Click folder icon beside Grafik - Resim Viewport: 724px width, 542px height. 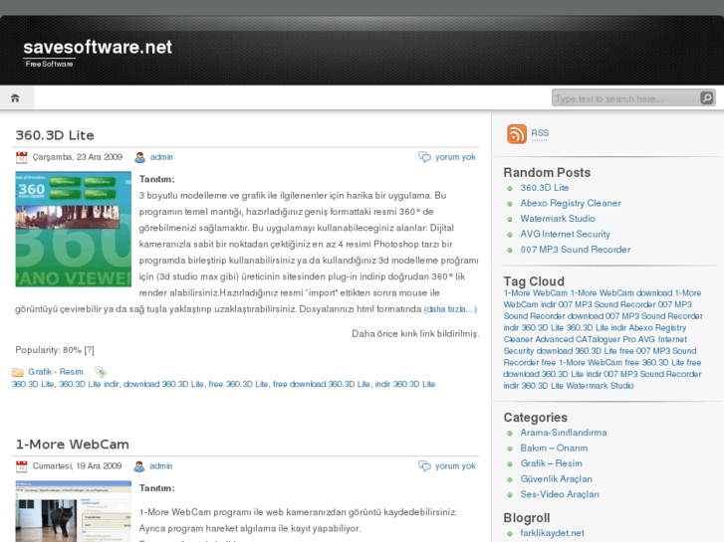coord(18,372)
